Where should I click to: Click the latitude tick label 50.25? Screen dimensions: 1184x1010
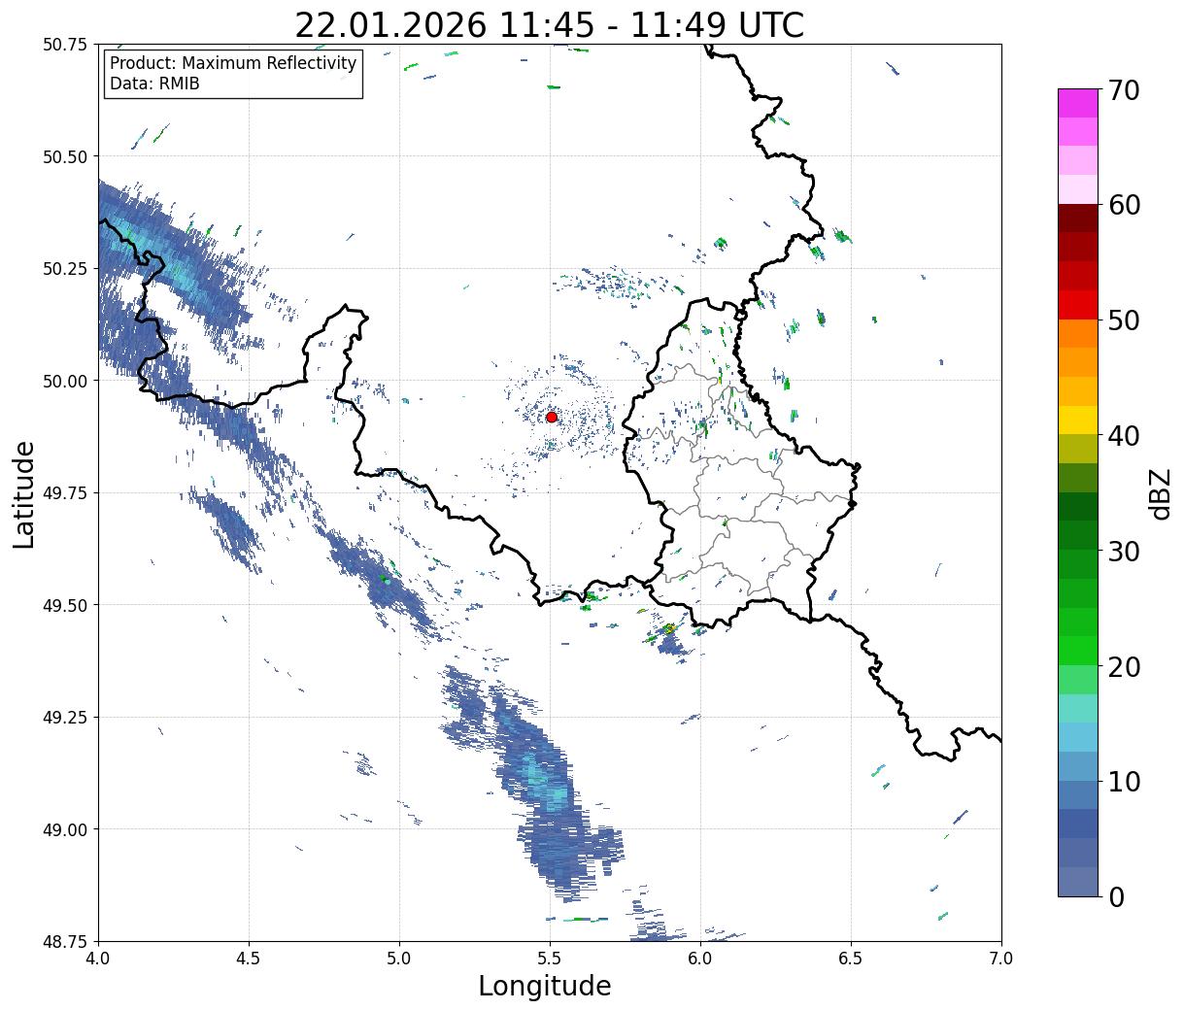click(65, 269)
